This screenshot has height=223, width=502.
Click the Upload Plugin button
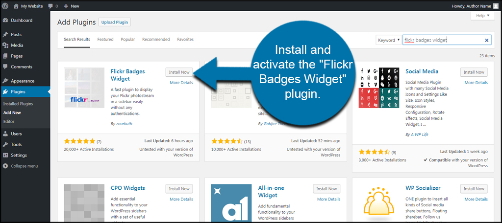115,22
